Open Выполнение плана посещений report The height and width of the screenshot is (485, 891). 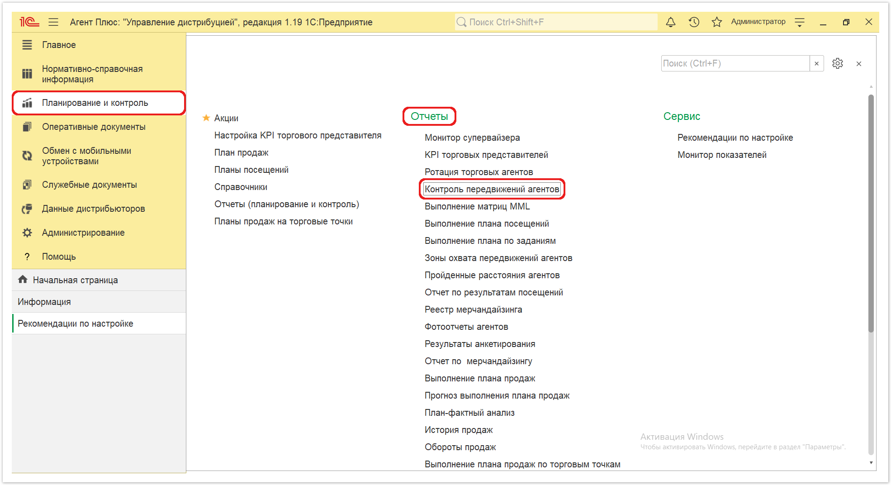point(487,223)
